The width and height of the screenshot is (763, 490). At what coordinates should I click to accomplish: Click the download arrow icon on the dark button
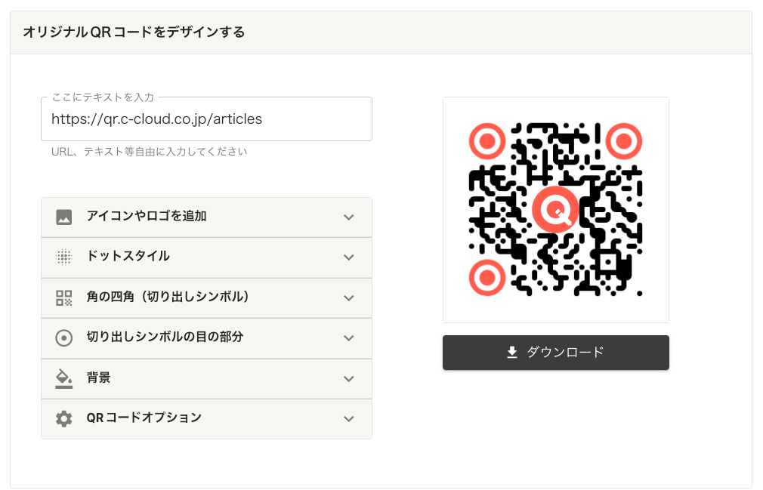click(512, 352)
